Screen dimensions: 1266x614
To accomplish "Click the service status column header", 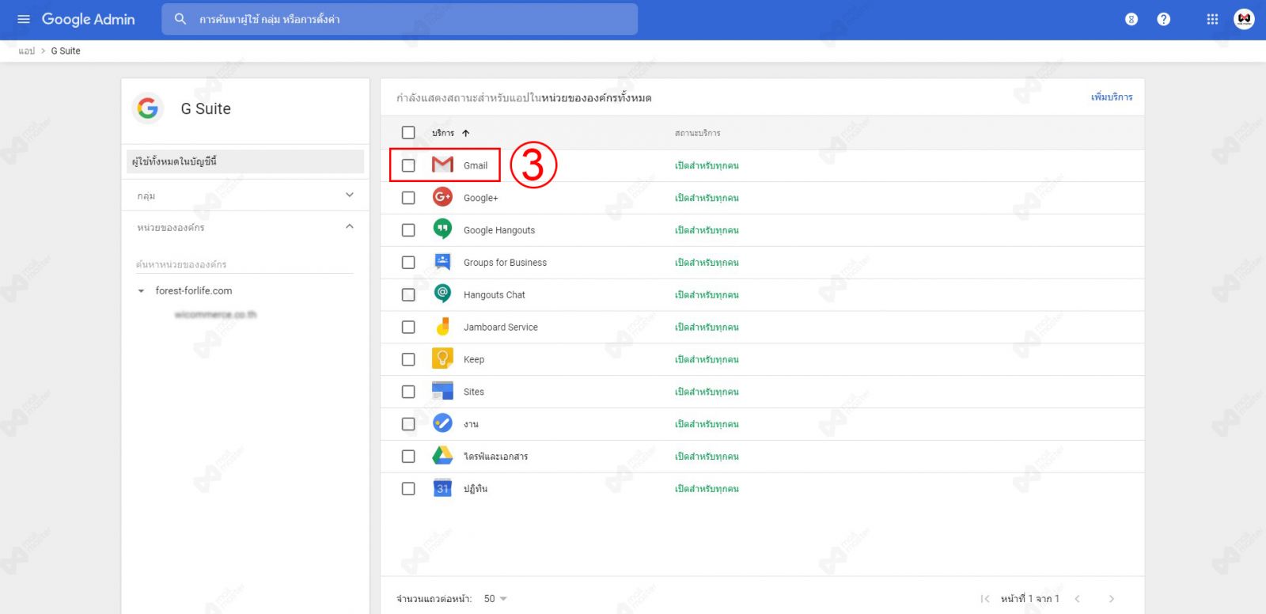I will (697, 133).
